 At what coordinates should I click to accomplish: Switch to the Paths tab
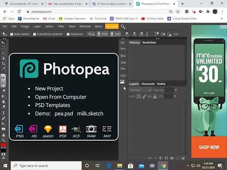coord(161,84)
